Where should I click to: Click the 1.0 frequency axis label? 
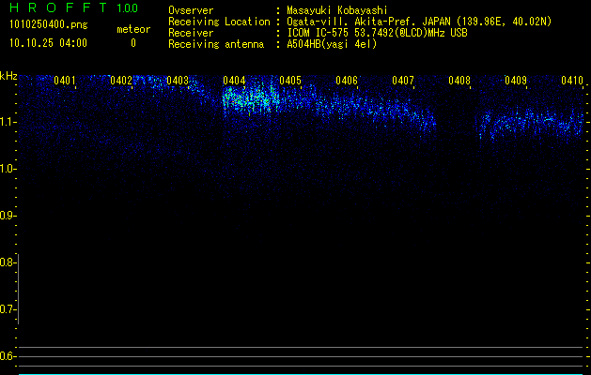tap(8, 169)
